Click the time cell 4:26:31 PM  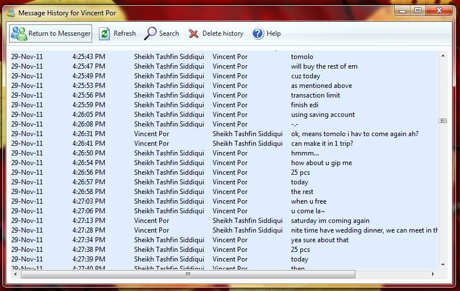point(89,134)
